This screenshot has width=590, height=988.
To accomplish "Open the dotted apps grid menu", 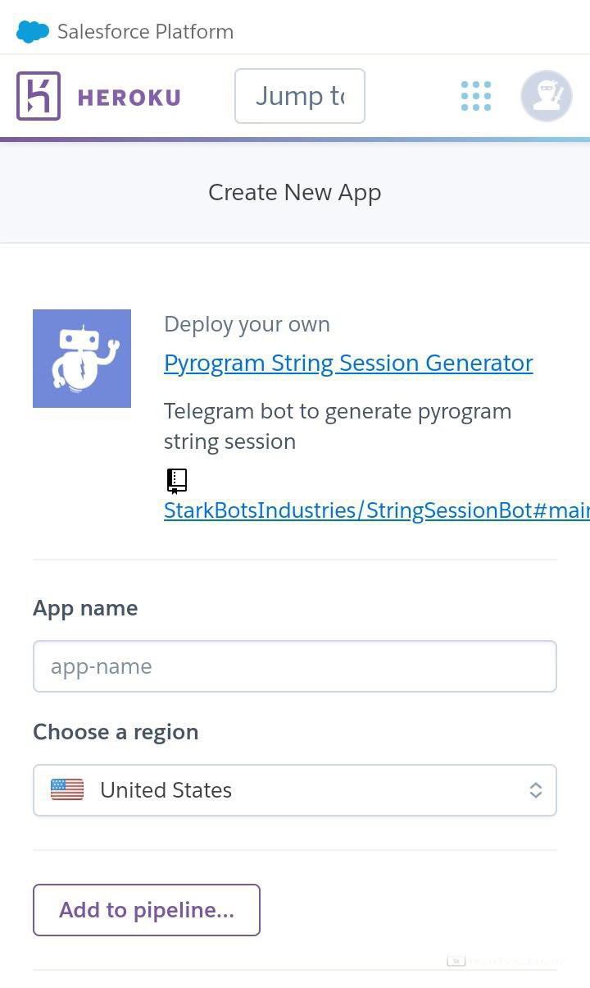I will coord(476,96).
